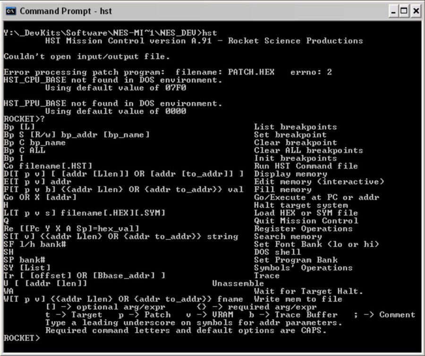The height and width of the screenshot is (356, 425).
Task: Click the 'Trace' description
Action: [x=267, y=276]
